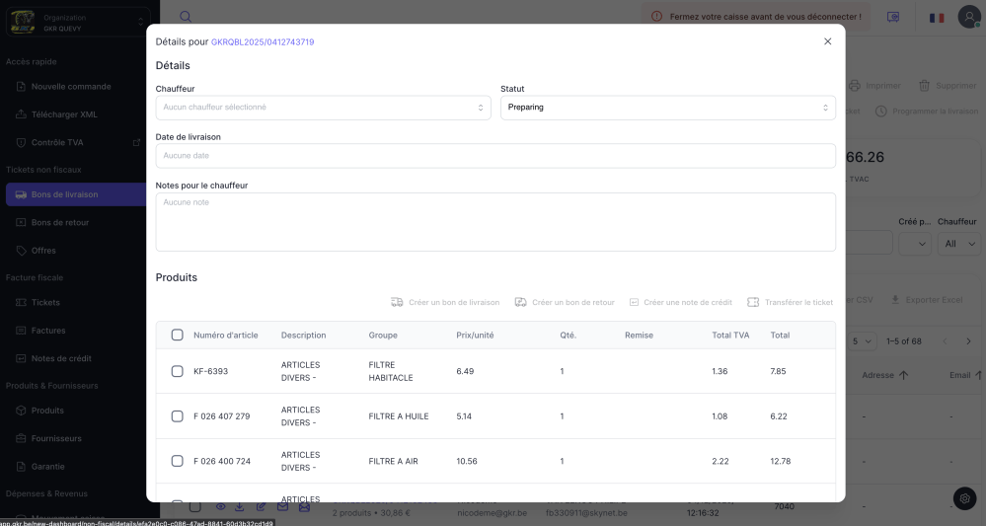This screenshot has width=986, height=526.
Task: Click the Transférer le ticket icon
Action: pyautogui.click(x=753, y=302)
